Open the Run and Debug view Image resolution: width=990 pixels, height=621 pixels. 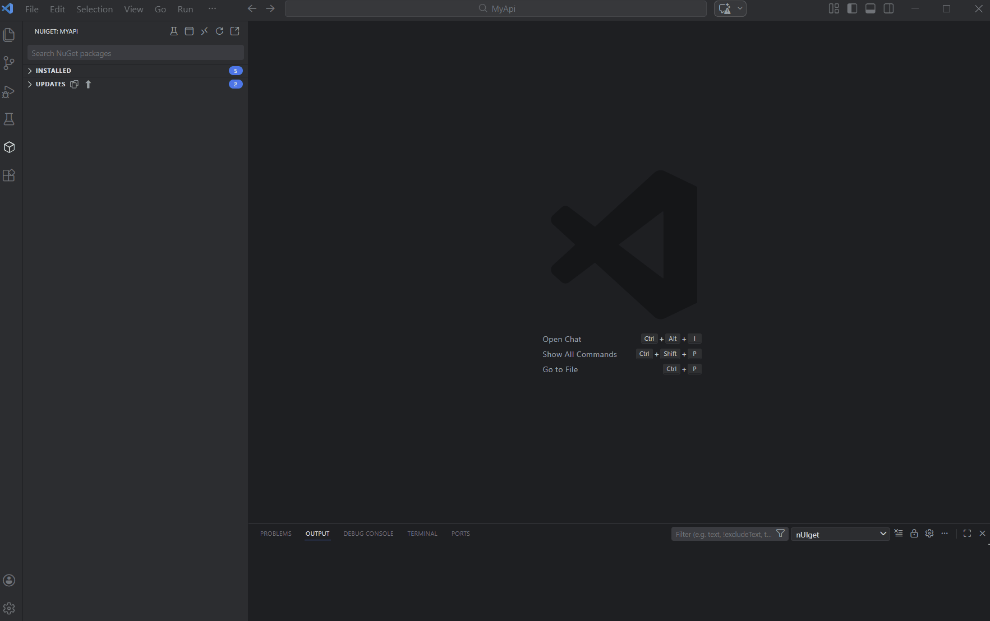coord(9,91)
